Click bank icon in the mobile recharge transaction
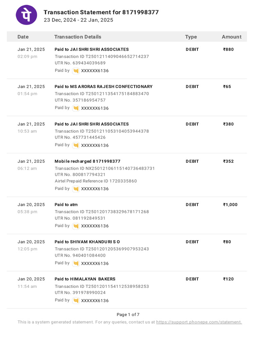The image size is (261, 348). point(76,189)
